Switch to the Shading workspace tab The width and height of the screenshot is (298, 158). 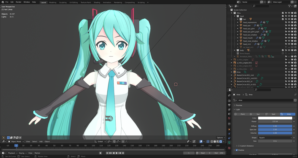pyautogui.click(x=97, y=2)
